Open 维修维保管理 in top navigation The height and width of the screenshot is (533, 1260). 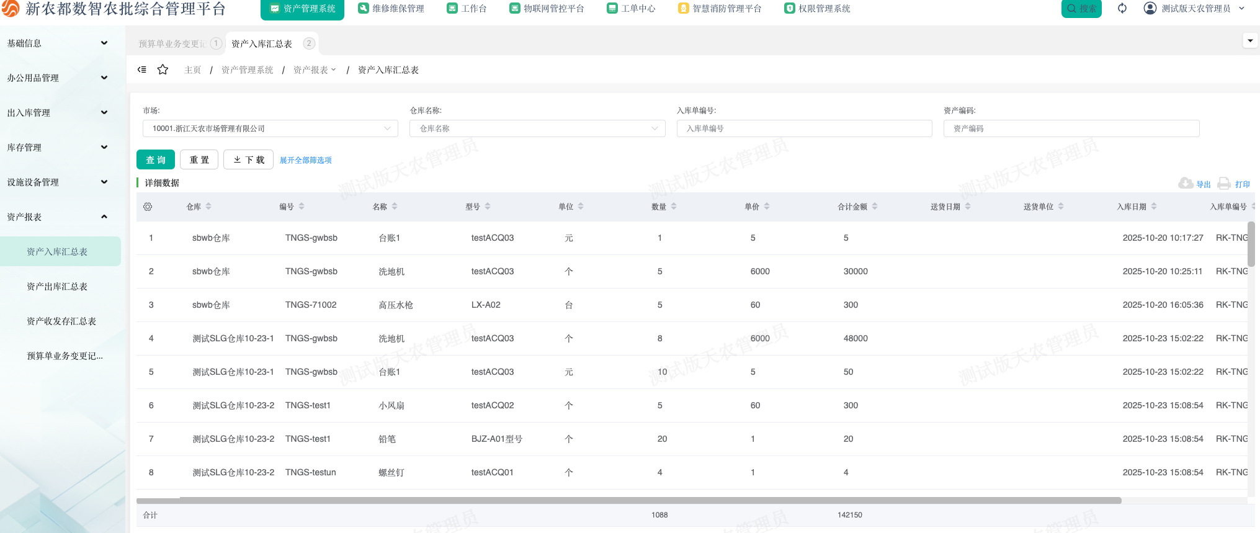(391, 9)
